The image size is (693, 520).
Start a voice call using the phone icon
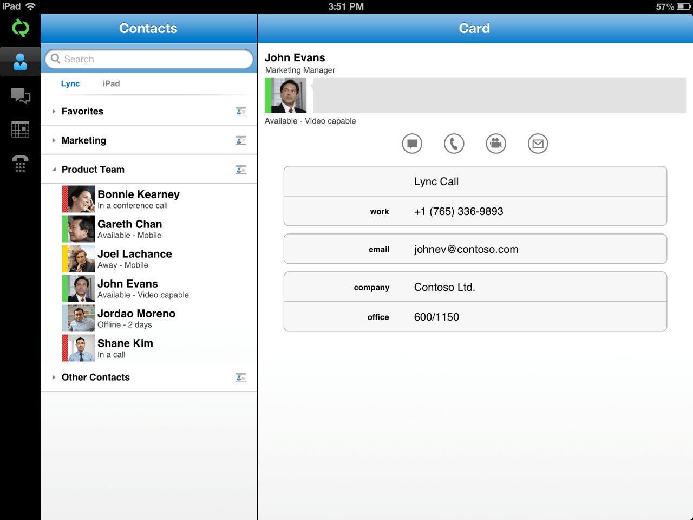pyautogui.click(x=454, y=144)
